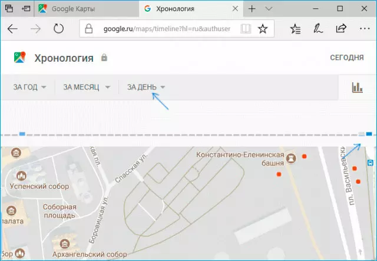Viewport: 377px width, 261px height.
Task: Add page to favorites with star
Action: coord(263,29)
